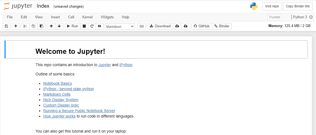
Task: Interrupt the kernel with stop icon
Action: pyautogui.click(x=84, y=26)
